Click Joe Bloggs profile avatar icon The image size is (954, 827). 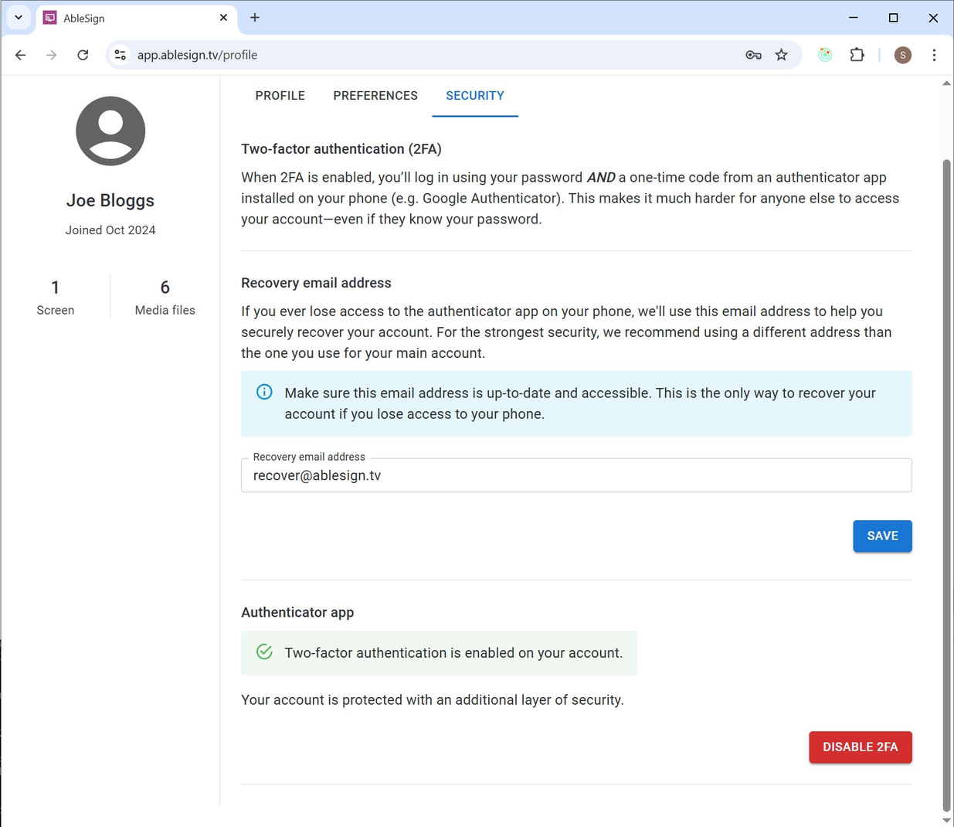coord(110,131)
